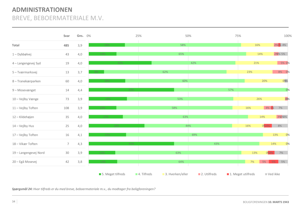The image size is (301, 208).
Task: Click the pink '2. Utilfreds' legend swatch
Action: click(x=199, y=174)
